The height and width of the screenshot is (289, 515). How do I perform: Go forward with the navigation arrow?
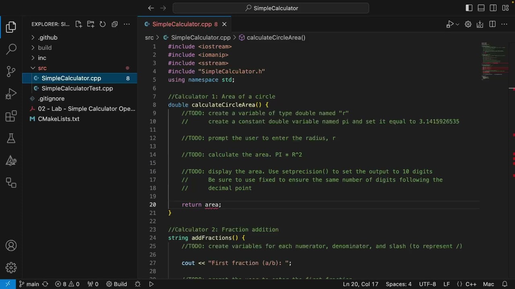[163, 8]
